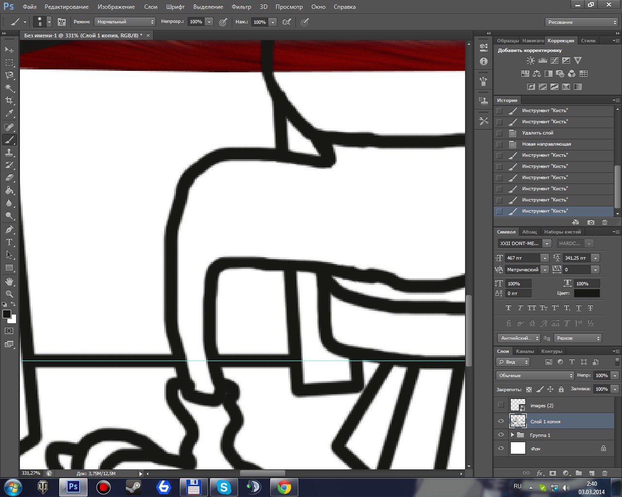Select the Eraser tool
The width and height of the screenshot is (622, 497).
9,178
